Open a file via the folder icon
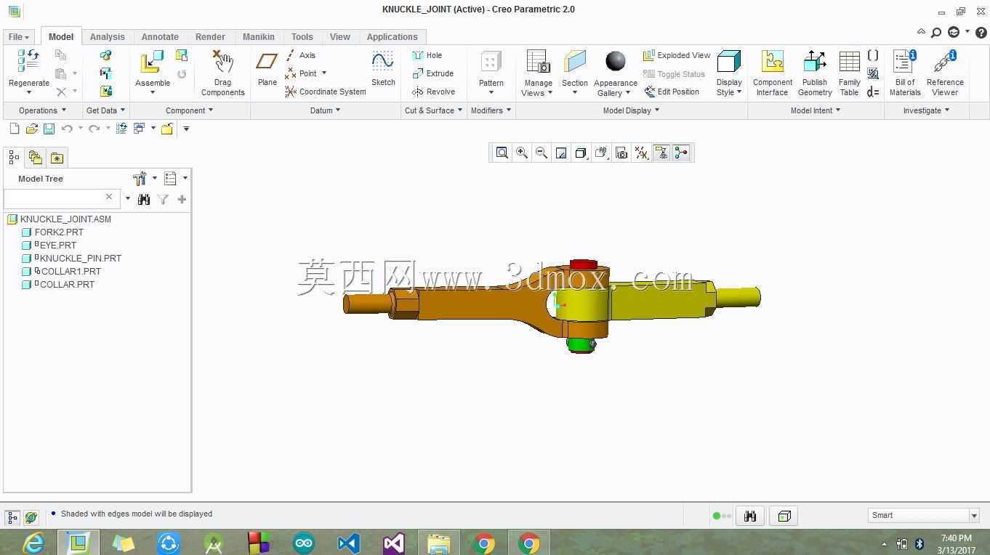This screenshot has width=990, height=555. coord(31,129)
